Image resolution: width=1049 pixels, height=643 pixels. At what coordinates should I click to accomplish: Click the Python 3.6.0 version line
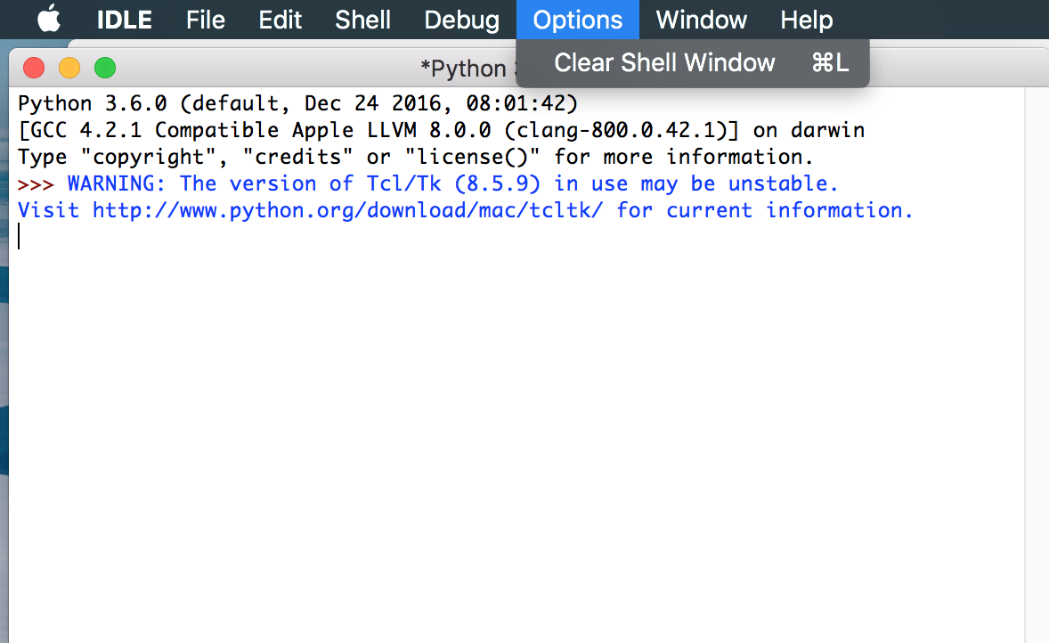tap(294, 103)
